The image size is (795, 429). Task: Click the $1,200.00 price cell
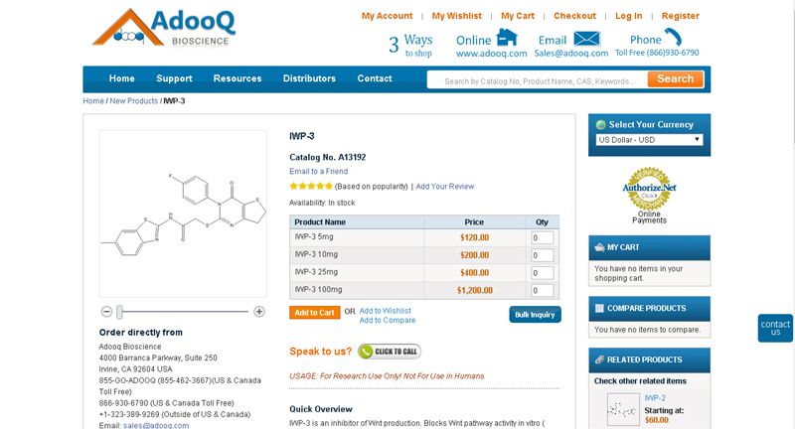point(475,290)
